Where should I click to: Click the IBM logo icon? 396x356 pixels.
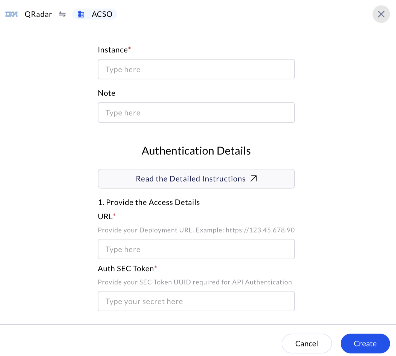[11, 14]
